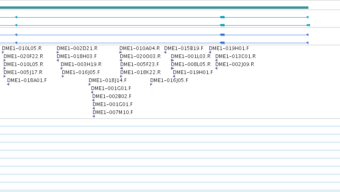Select the DME1-018H03.F label
This screenshot has width=340, height=192.
(77, 56)
